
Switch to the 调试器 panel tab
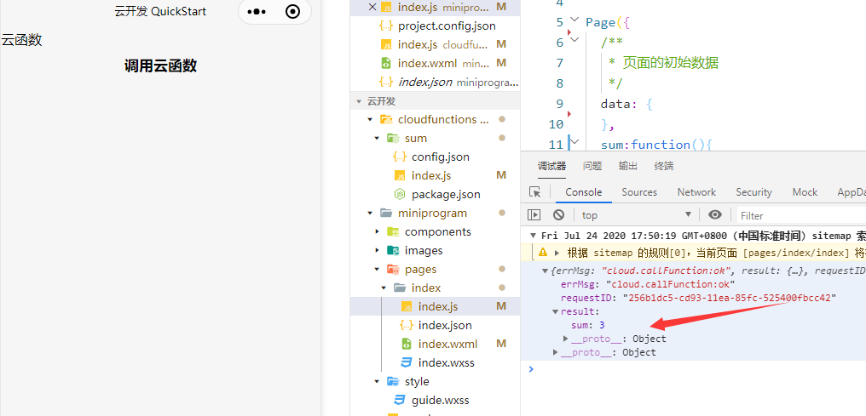tap(551, 166)
